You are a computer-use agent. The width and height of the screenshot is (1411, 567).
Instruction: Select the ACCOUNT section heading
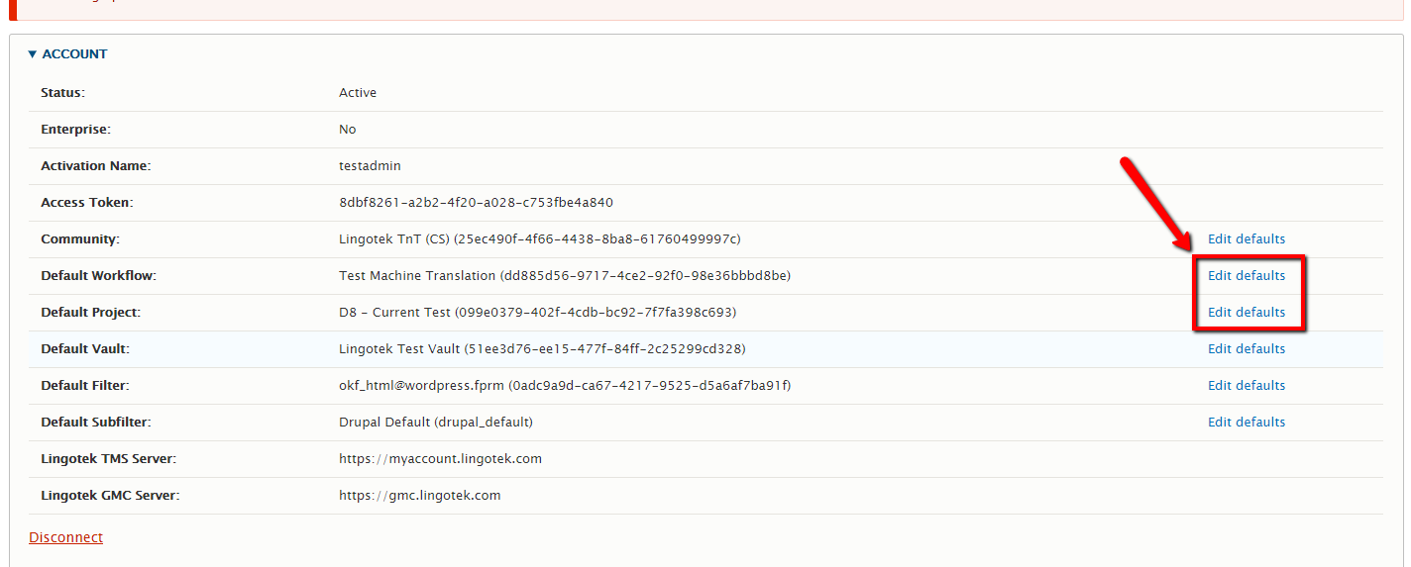coord(74,54)
